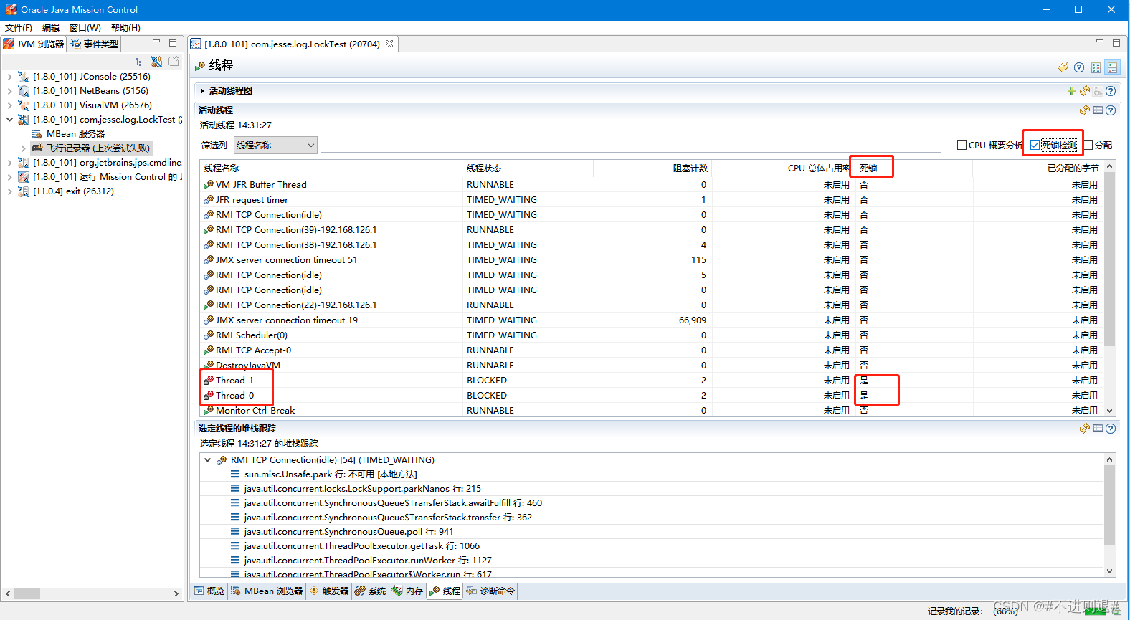
Task: Uncheck the 死锁检测 checkbox
Action: [x=1035, y=146]
